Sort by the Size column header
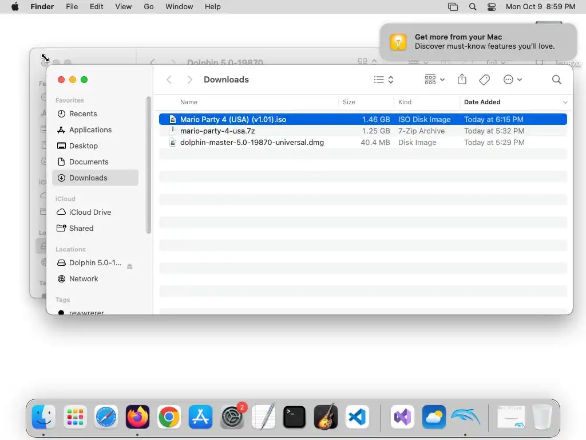The image size is (586, 440). (x=349, y=102)
